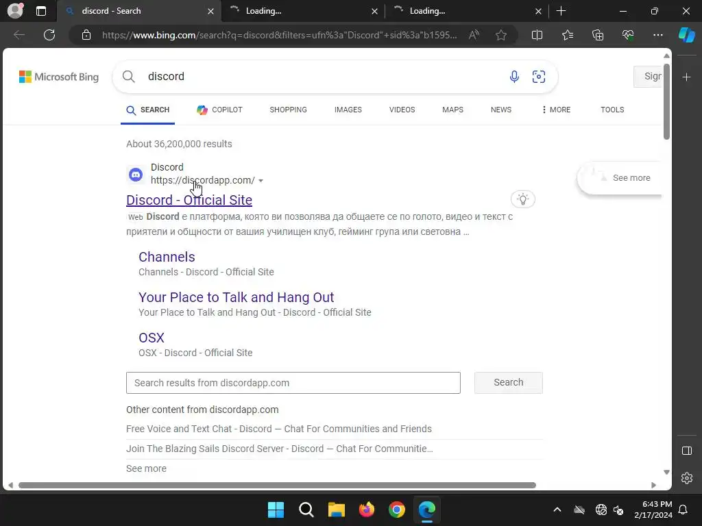702x526 pixels.
Task: Open visual search camera icon
Action: pos(539,77)
